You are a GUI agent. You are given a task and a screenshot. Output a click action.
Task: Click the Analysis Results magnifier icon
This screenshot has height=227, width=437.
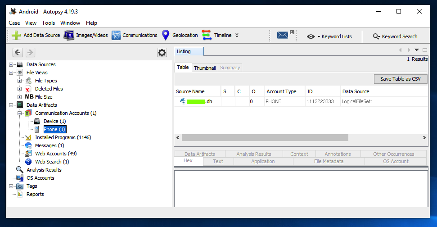click(x=19, y=169)
